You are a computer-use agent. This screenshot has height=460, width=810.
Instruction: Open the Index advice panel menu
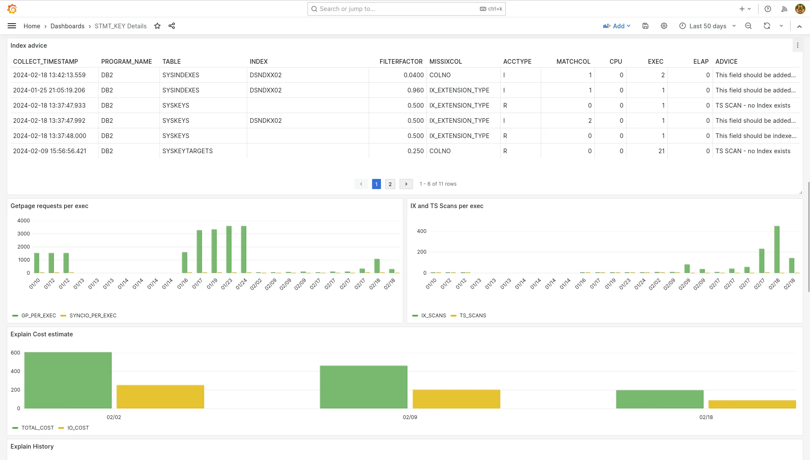[x=797, y=46]
